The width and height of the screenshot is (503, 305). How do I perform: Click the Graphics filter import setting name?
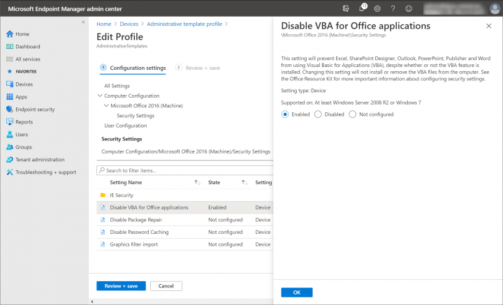point(133,244)
